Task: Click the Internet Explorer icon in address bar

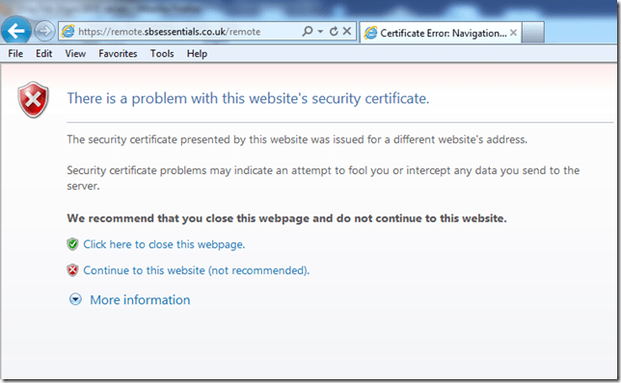Action: pyautogui.click(x=68, y=31)
